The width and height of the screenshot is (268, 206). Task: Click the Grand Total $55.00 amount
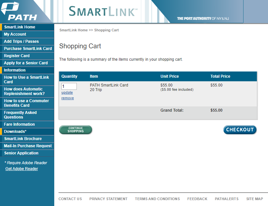point(216,110)
